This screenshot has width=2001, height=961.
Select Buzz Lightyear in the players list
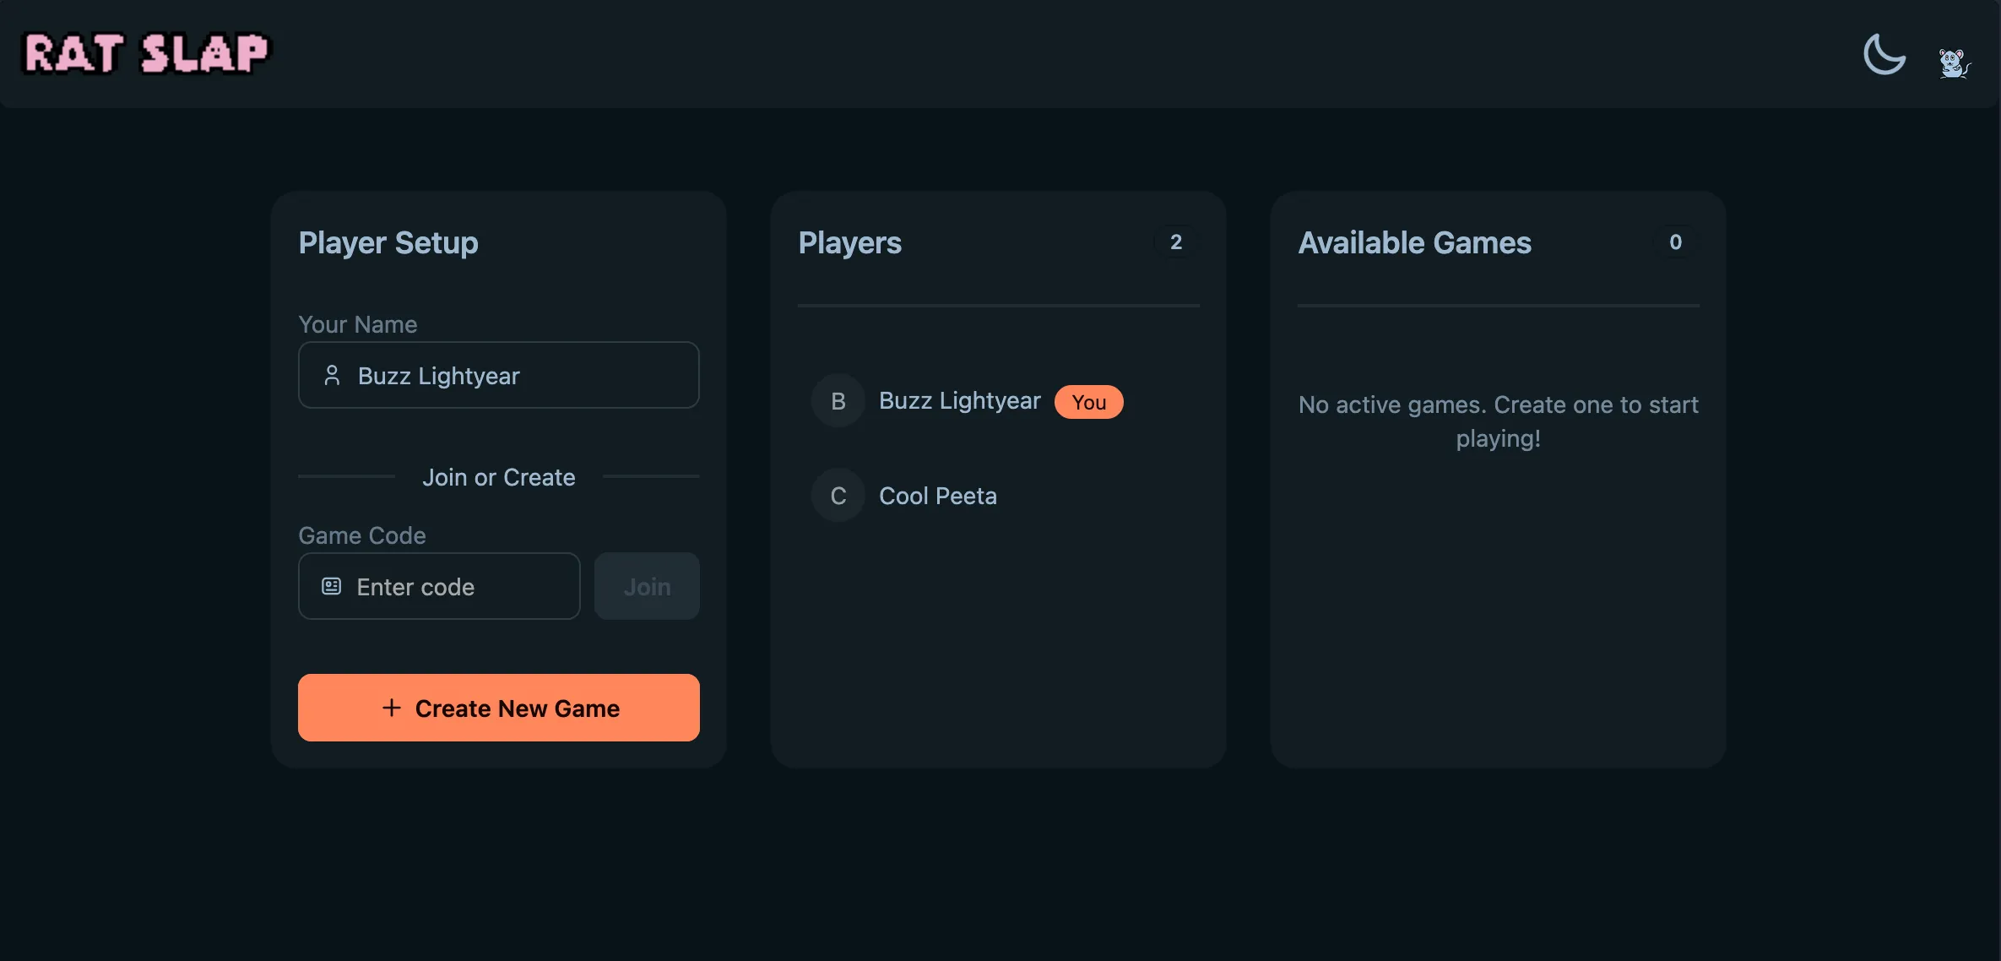[x=959, y=401]
